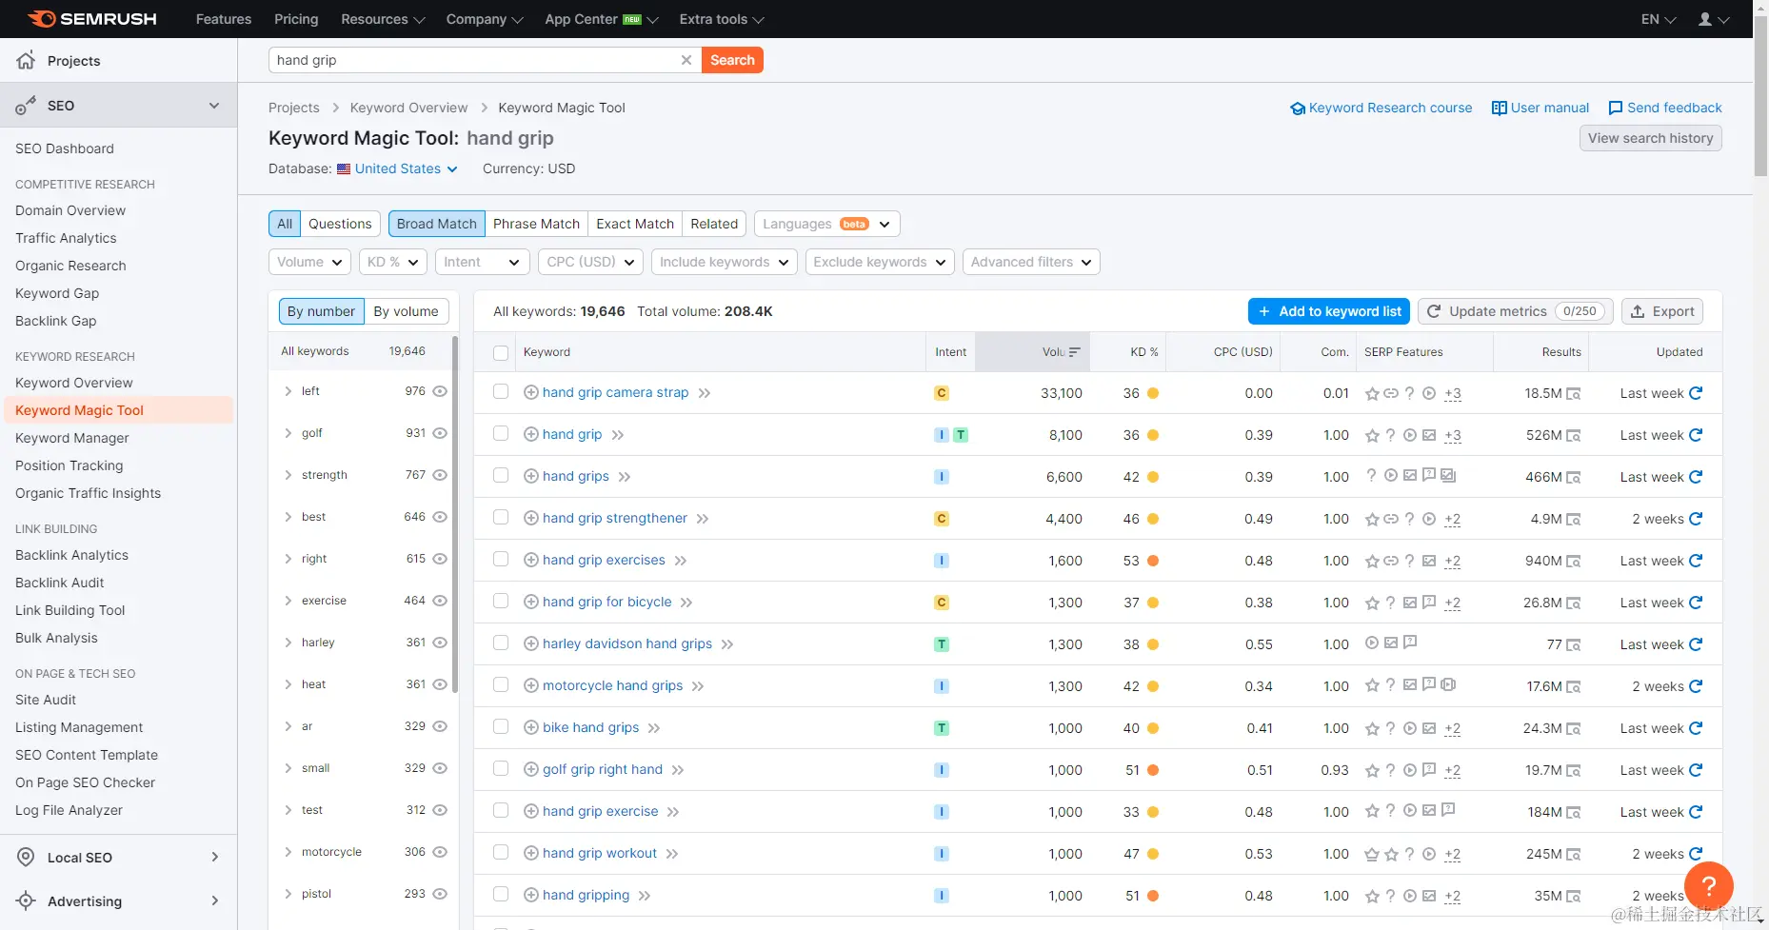Click the Projects home icon
Viewport: 1769px width, 930px height.
(x=27, y=60)
